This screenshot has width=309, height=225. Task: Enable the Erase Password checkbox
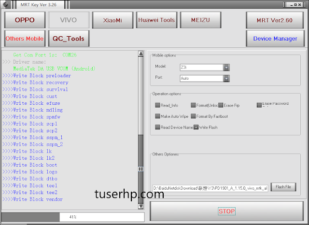coord(259,105)
